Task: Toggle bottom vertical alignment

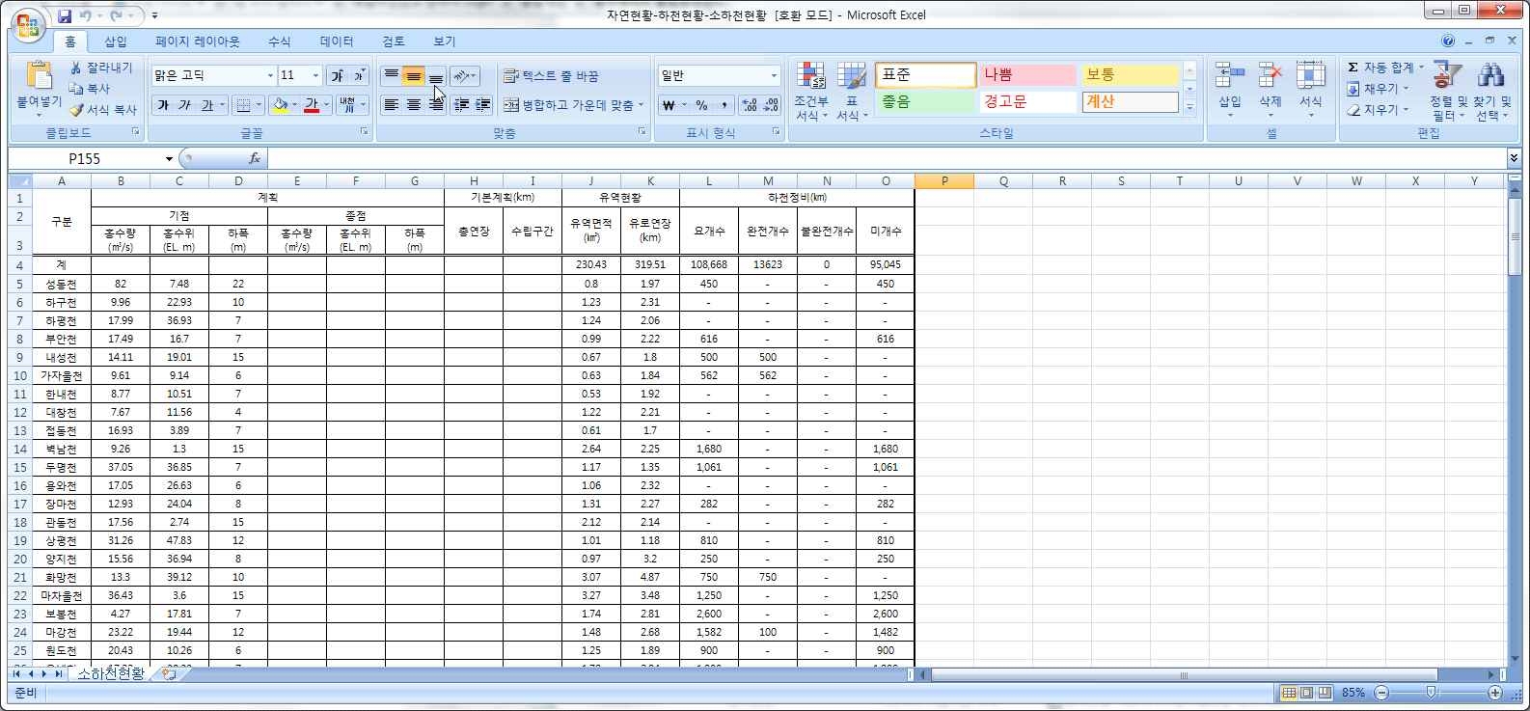Action: (x=436, y=75)
